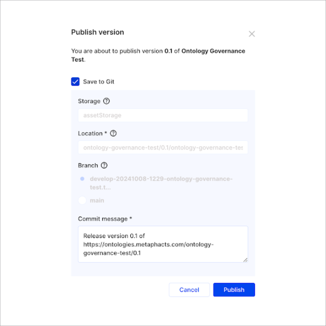This screenshot has height=326, width=326.
Task: Click the Location field label
Action: click(x=90, y=133)
